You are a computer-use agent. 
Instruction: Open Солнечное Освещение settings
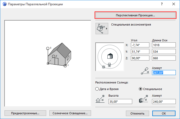(x=70, y=113)
